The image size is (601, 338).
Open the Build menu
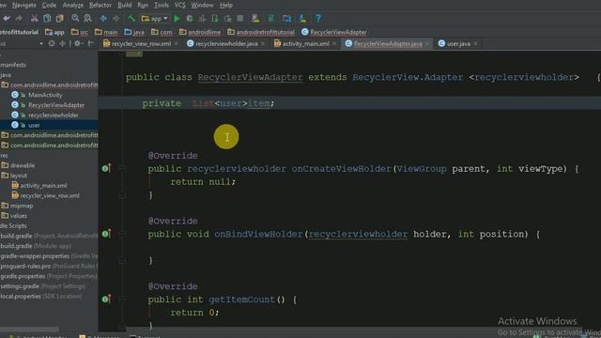pyautogui.click(x=125, y=6)
